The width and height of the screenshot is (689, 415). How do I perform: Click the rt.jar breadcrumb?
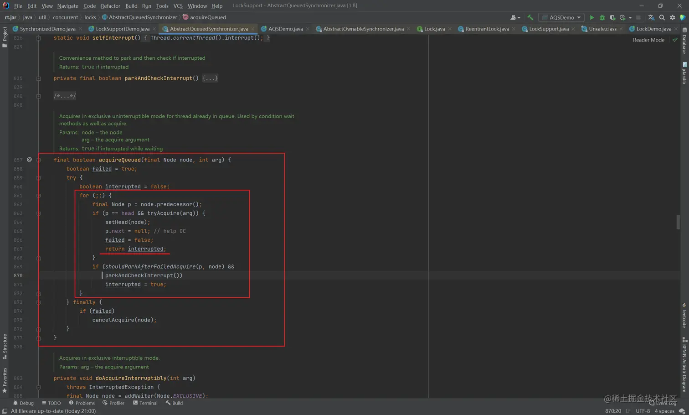coord(10,17)
